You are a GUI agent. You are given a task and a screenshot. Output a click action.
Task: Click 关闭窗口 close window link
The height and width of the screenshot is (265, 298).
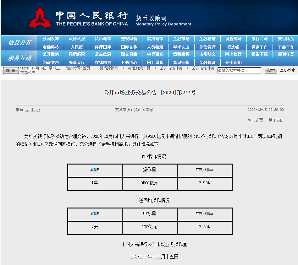[276, 120]
